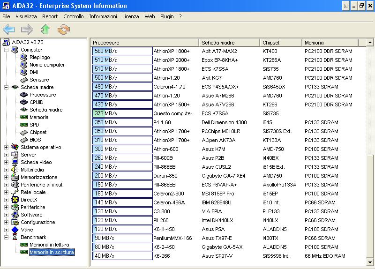Click the 40 MB/s result bar
Viewport: 375px width, 269px height.
point(122,256)
